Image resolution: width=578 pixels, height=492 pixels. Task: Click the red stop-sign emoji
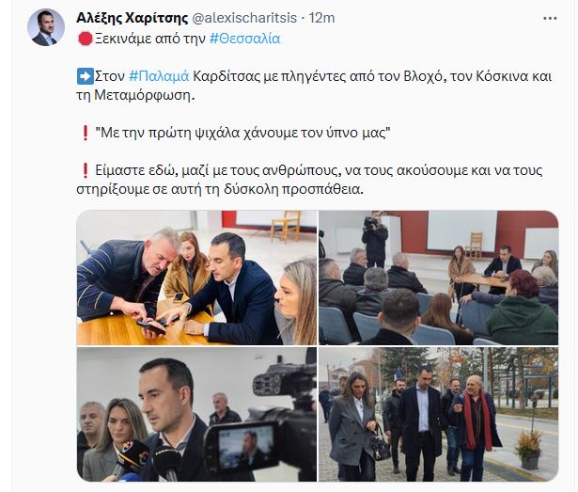pyautogui.click(x=86, y=39)
